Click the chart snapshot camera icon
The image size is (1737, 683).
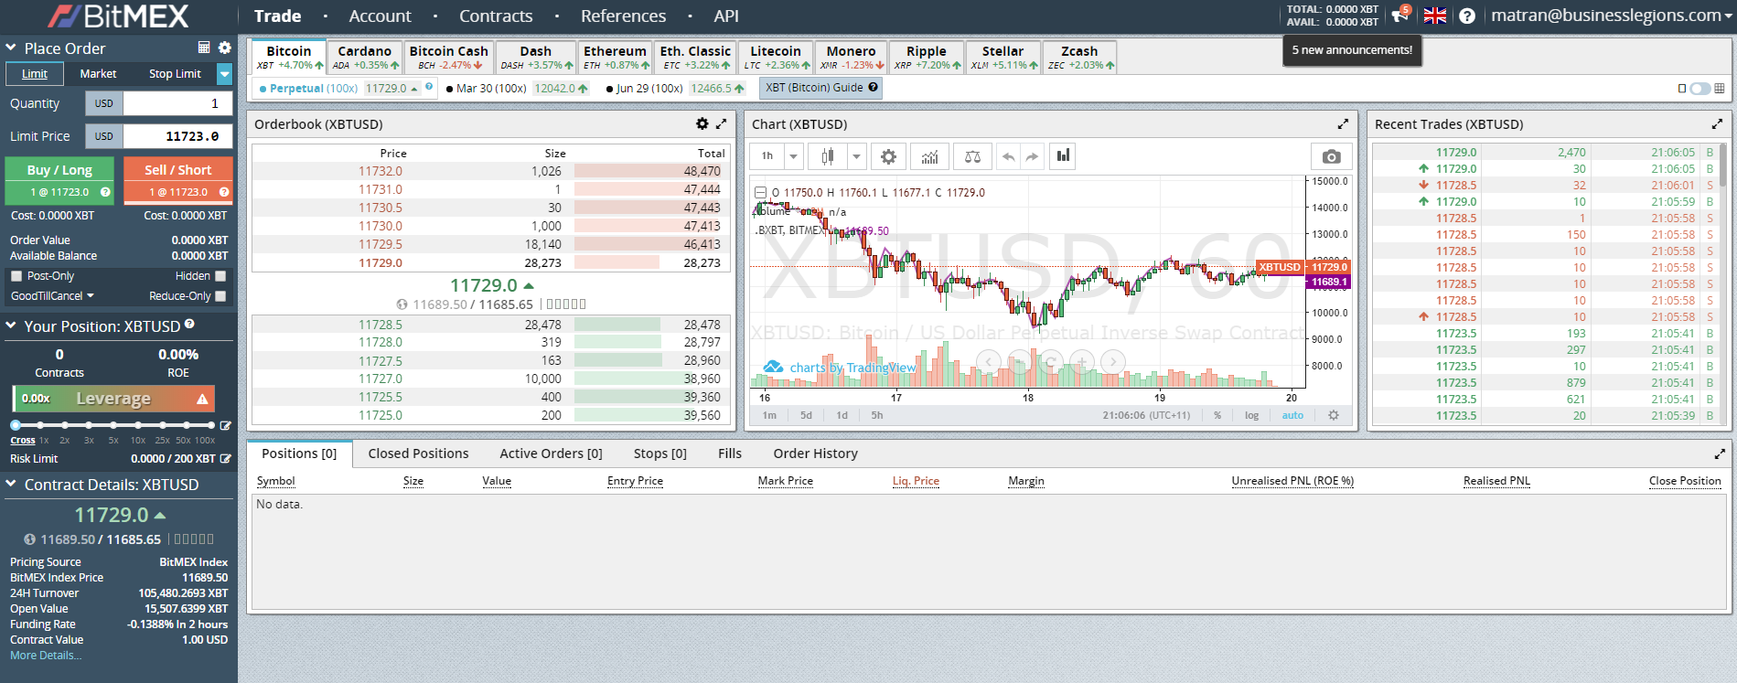pyautogui.click(x=1331, y=156)
